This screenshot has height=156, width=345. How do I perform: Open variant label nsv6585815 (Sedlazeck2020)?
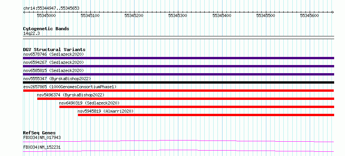point(53,70)
